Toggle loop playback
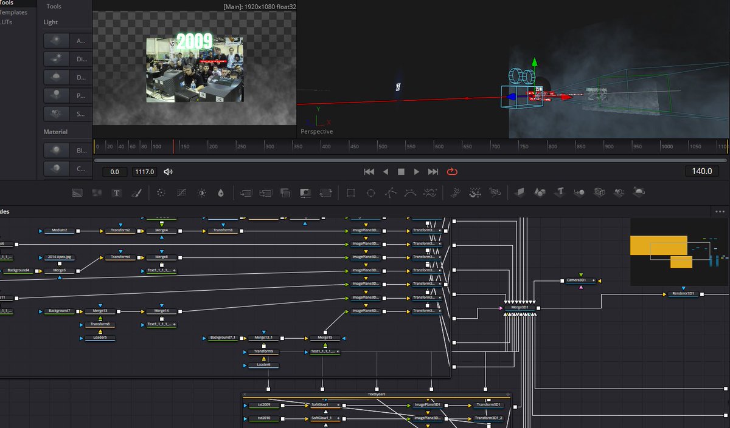The width and height of the screenshot is (730, 428). coord(451,172)
